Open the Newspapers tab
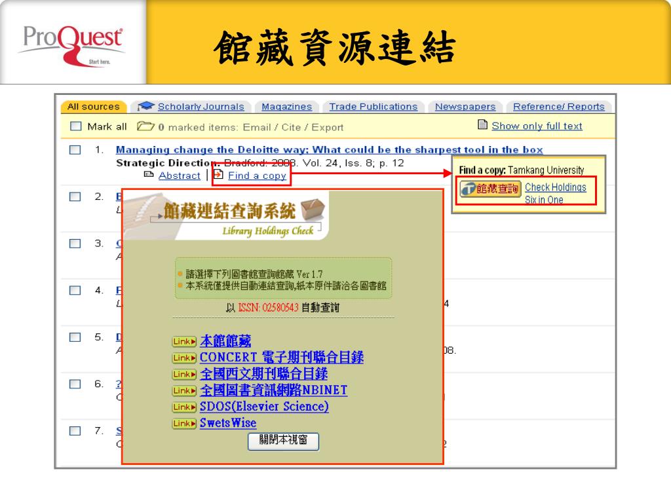The image size is (671, 503). 465,107
